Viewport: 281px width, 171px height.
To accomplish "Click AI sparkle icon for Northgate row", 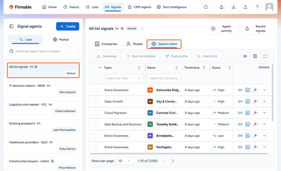I will pyautogui.click(x=255, y=147).
